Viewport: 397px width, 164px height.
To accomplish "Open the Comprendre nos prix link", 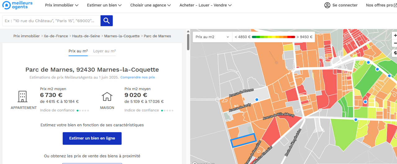I will point(138,77).
